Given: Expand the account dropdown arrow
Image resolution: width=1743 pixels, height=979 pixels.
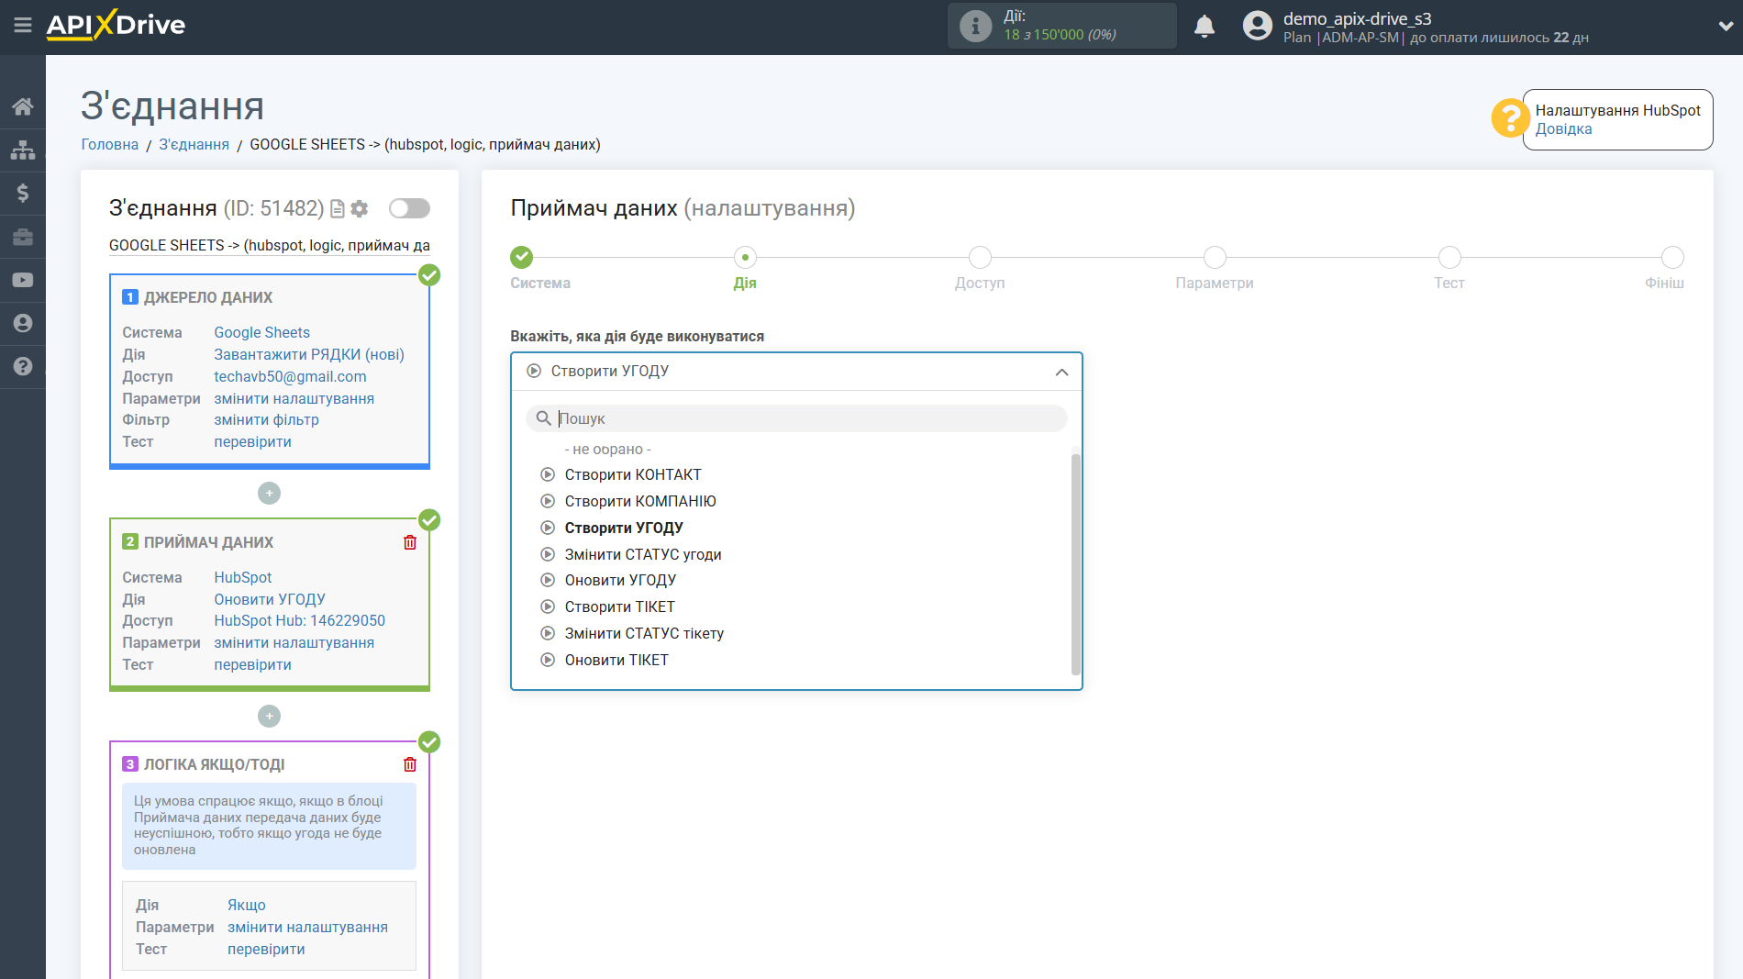Looking at the screenshot, I should tap(1726, 27).
